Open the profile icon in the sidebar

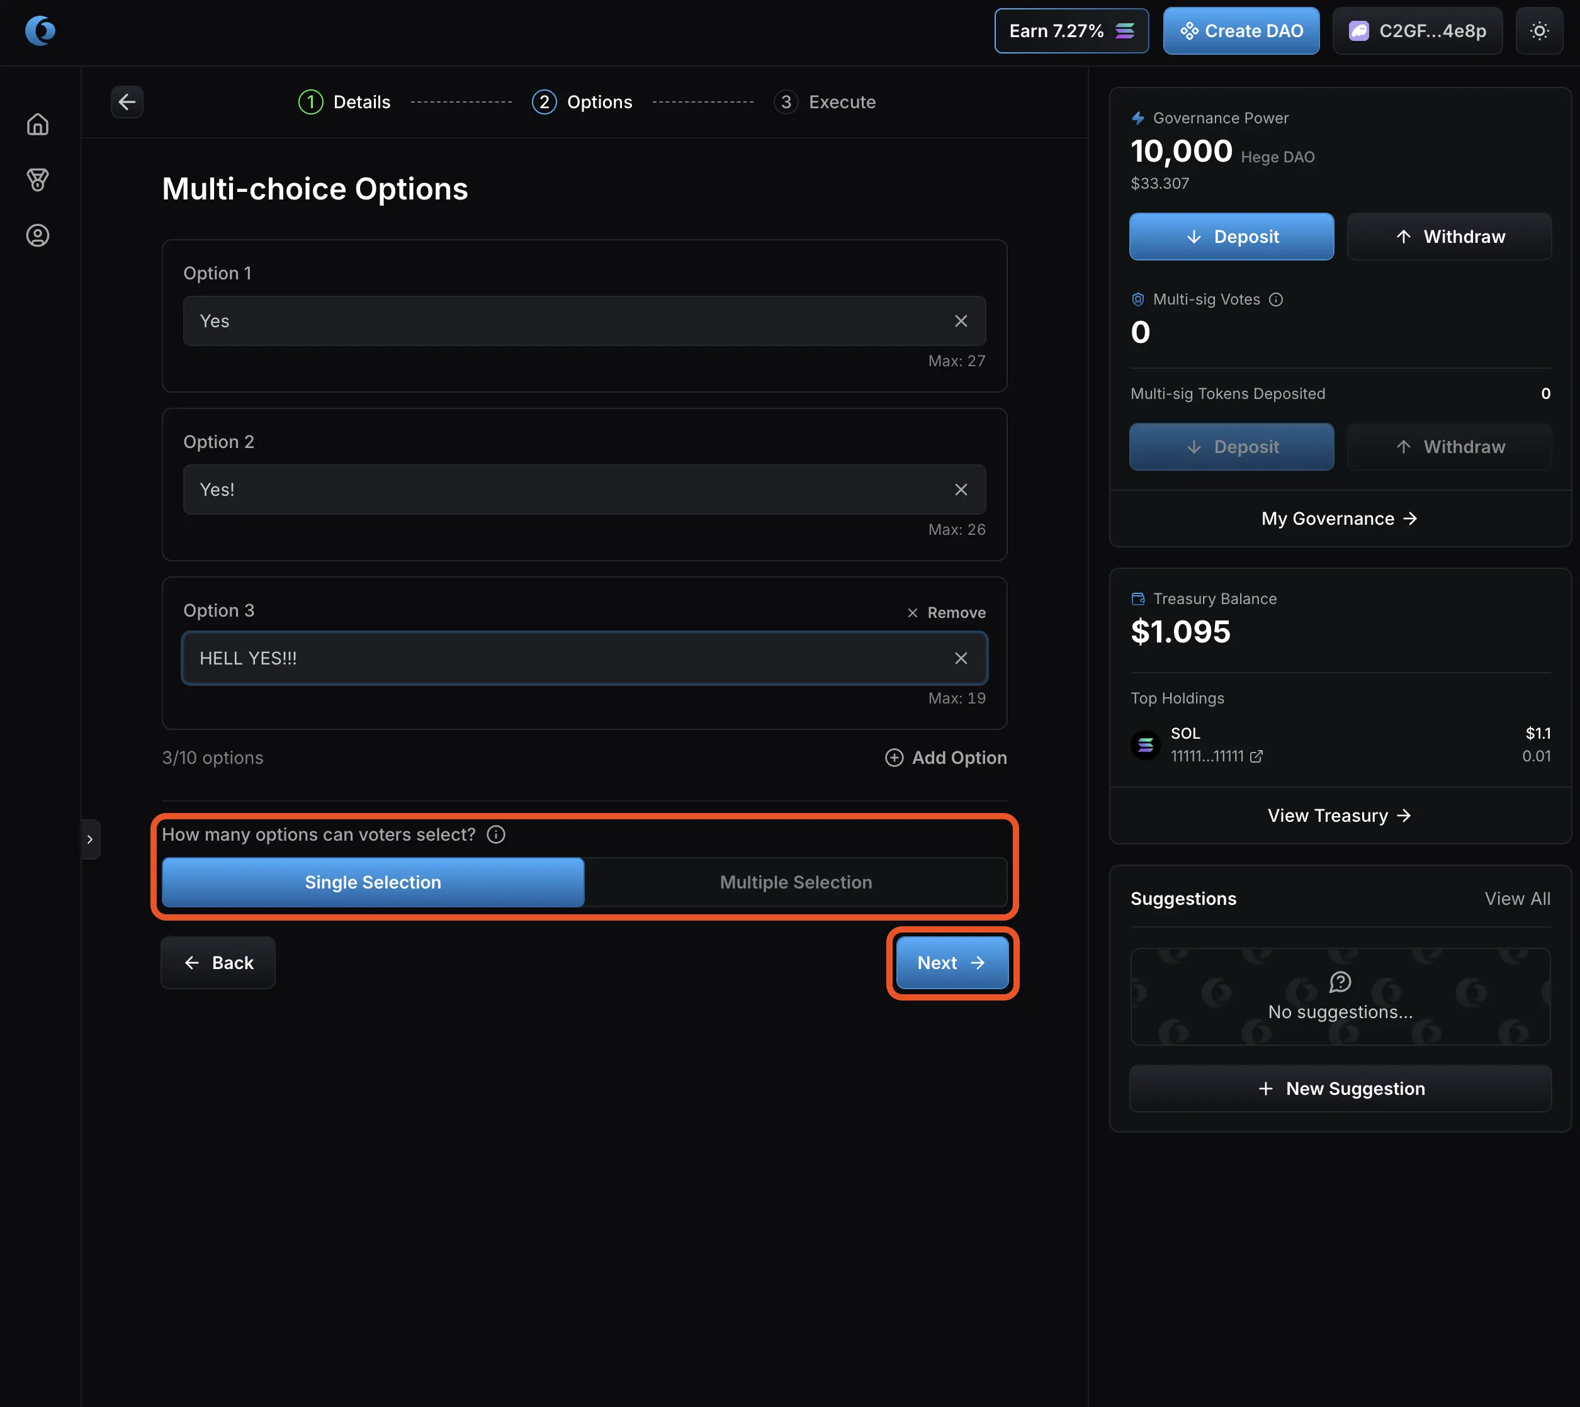click(x=37, y=236)
